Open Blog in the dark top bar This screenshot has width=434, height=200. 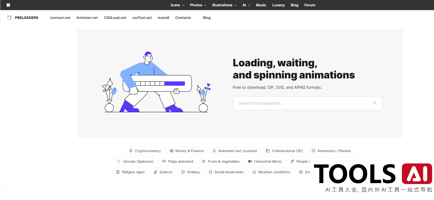tap(295, 5)
